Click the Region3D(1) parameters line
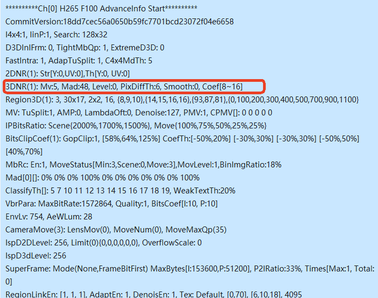 (x=182, y=100)
